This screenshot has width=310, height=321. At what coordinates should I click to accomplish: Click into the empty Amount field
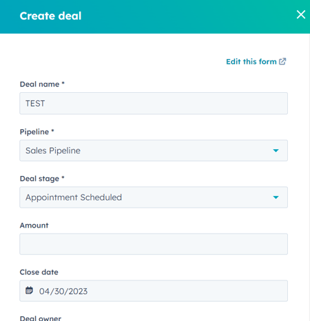[154, 244]
